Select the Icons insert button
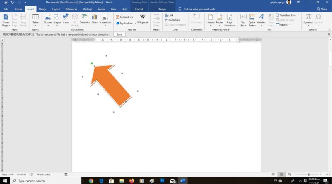This screenshot has height=184, width=332. (66, 19)
